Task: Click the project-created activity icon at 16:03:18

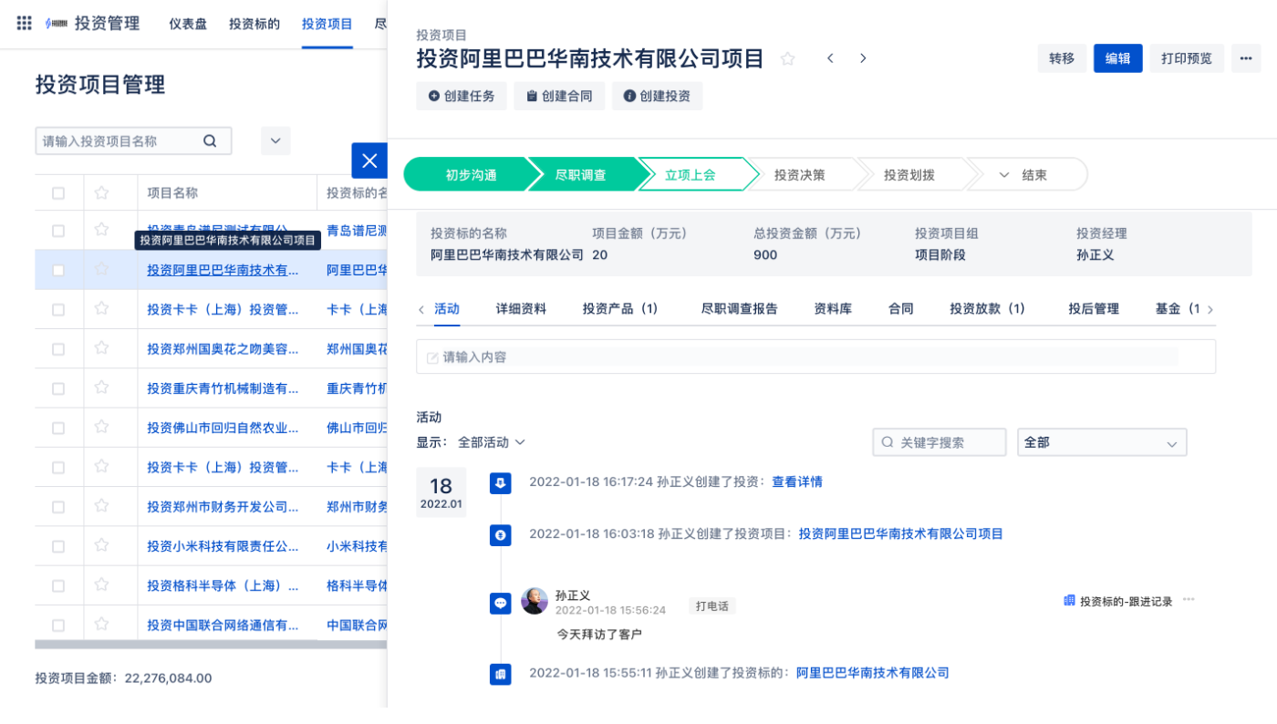Action: pos(500,535)
